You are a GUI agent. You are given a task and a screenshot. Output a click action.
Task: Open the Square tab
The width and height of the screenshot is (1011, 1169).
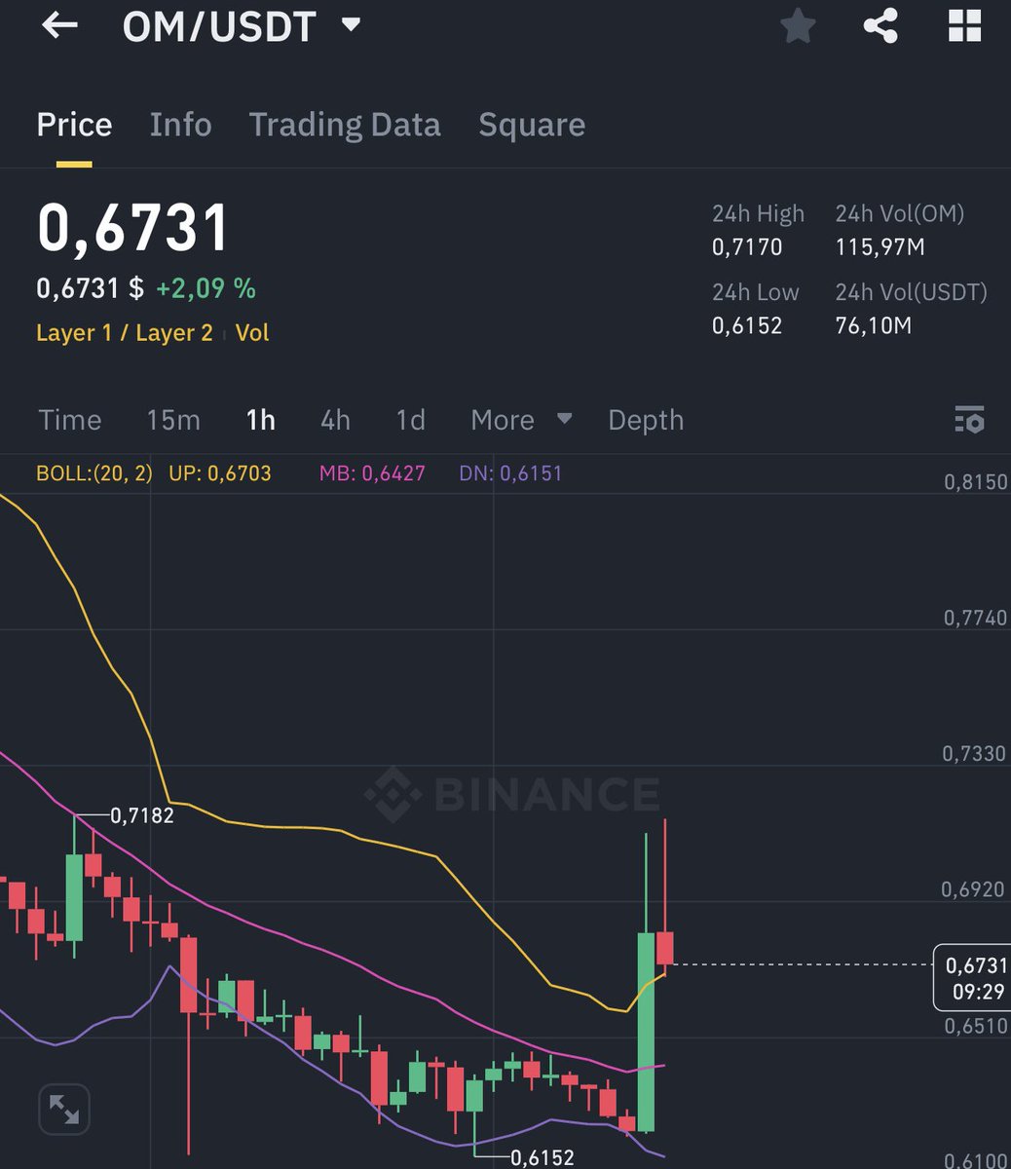point(532,125)
